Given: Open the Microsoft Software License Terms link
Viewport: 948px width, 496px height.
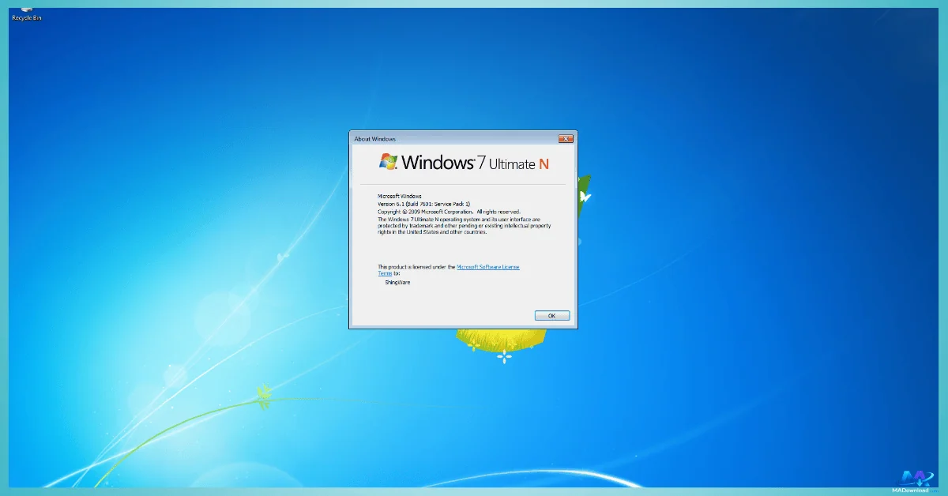Looking at the screenshot, I should pyautogui.click(x=487, y=266).
